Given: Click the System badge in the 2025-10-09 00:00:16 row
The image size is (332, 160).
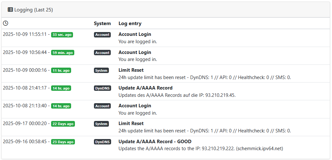Looking at the screenshot, I should (101, 70).
